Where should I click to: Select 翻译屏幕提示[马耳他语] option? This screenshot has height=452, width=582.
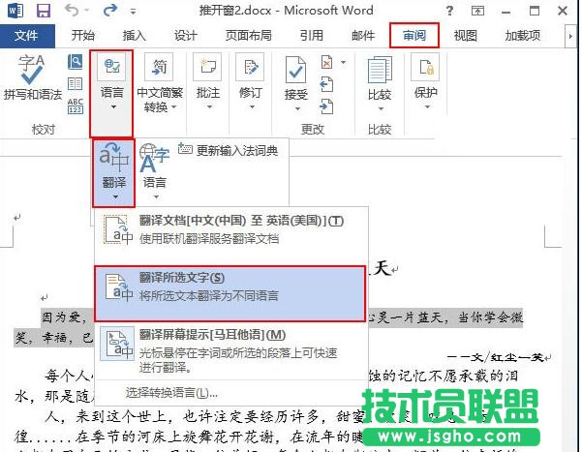[x=230, y=350]
